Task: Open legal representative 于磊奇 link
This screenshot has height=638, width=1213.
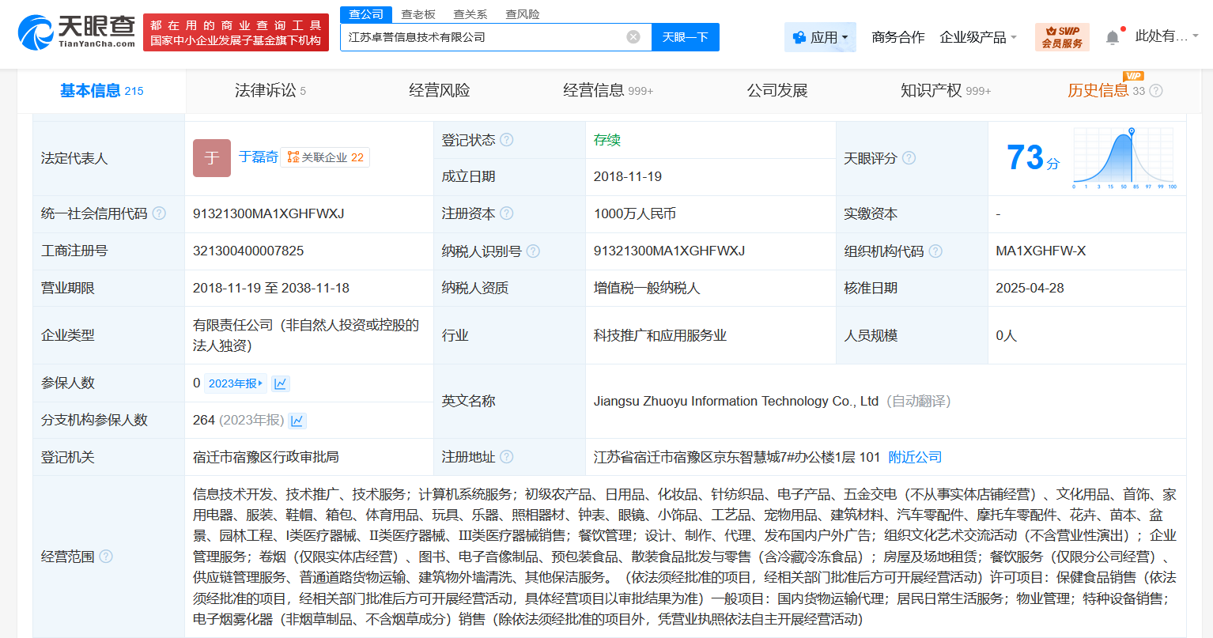Action: point(259,157)
